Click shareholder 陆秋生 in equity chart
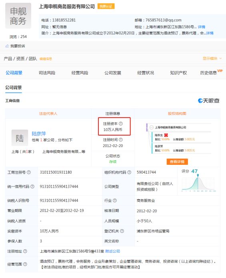This screenshot has width=226, height=278. point(159,135)
